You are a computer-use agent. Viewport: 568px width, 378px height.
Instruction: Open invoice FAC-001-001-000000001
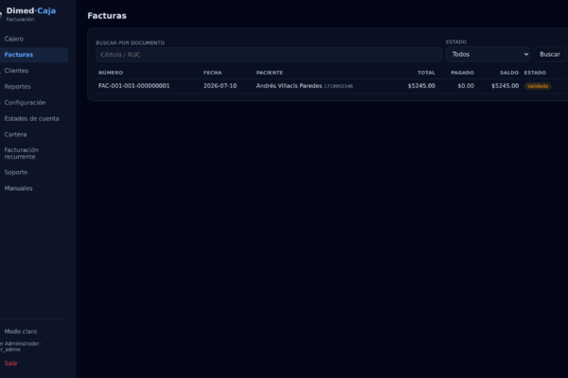click(134, 86)
